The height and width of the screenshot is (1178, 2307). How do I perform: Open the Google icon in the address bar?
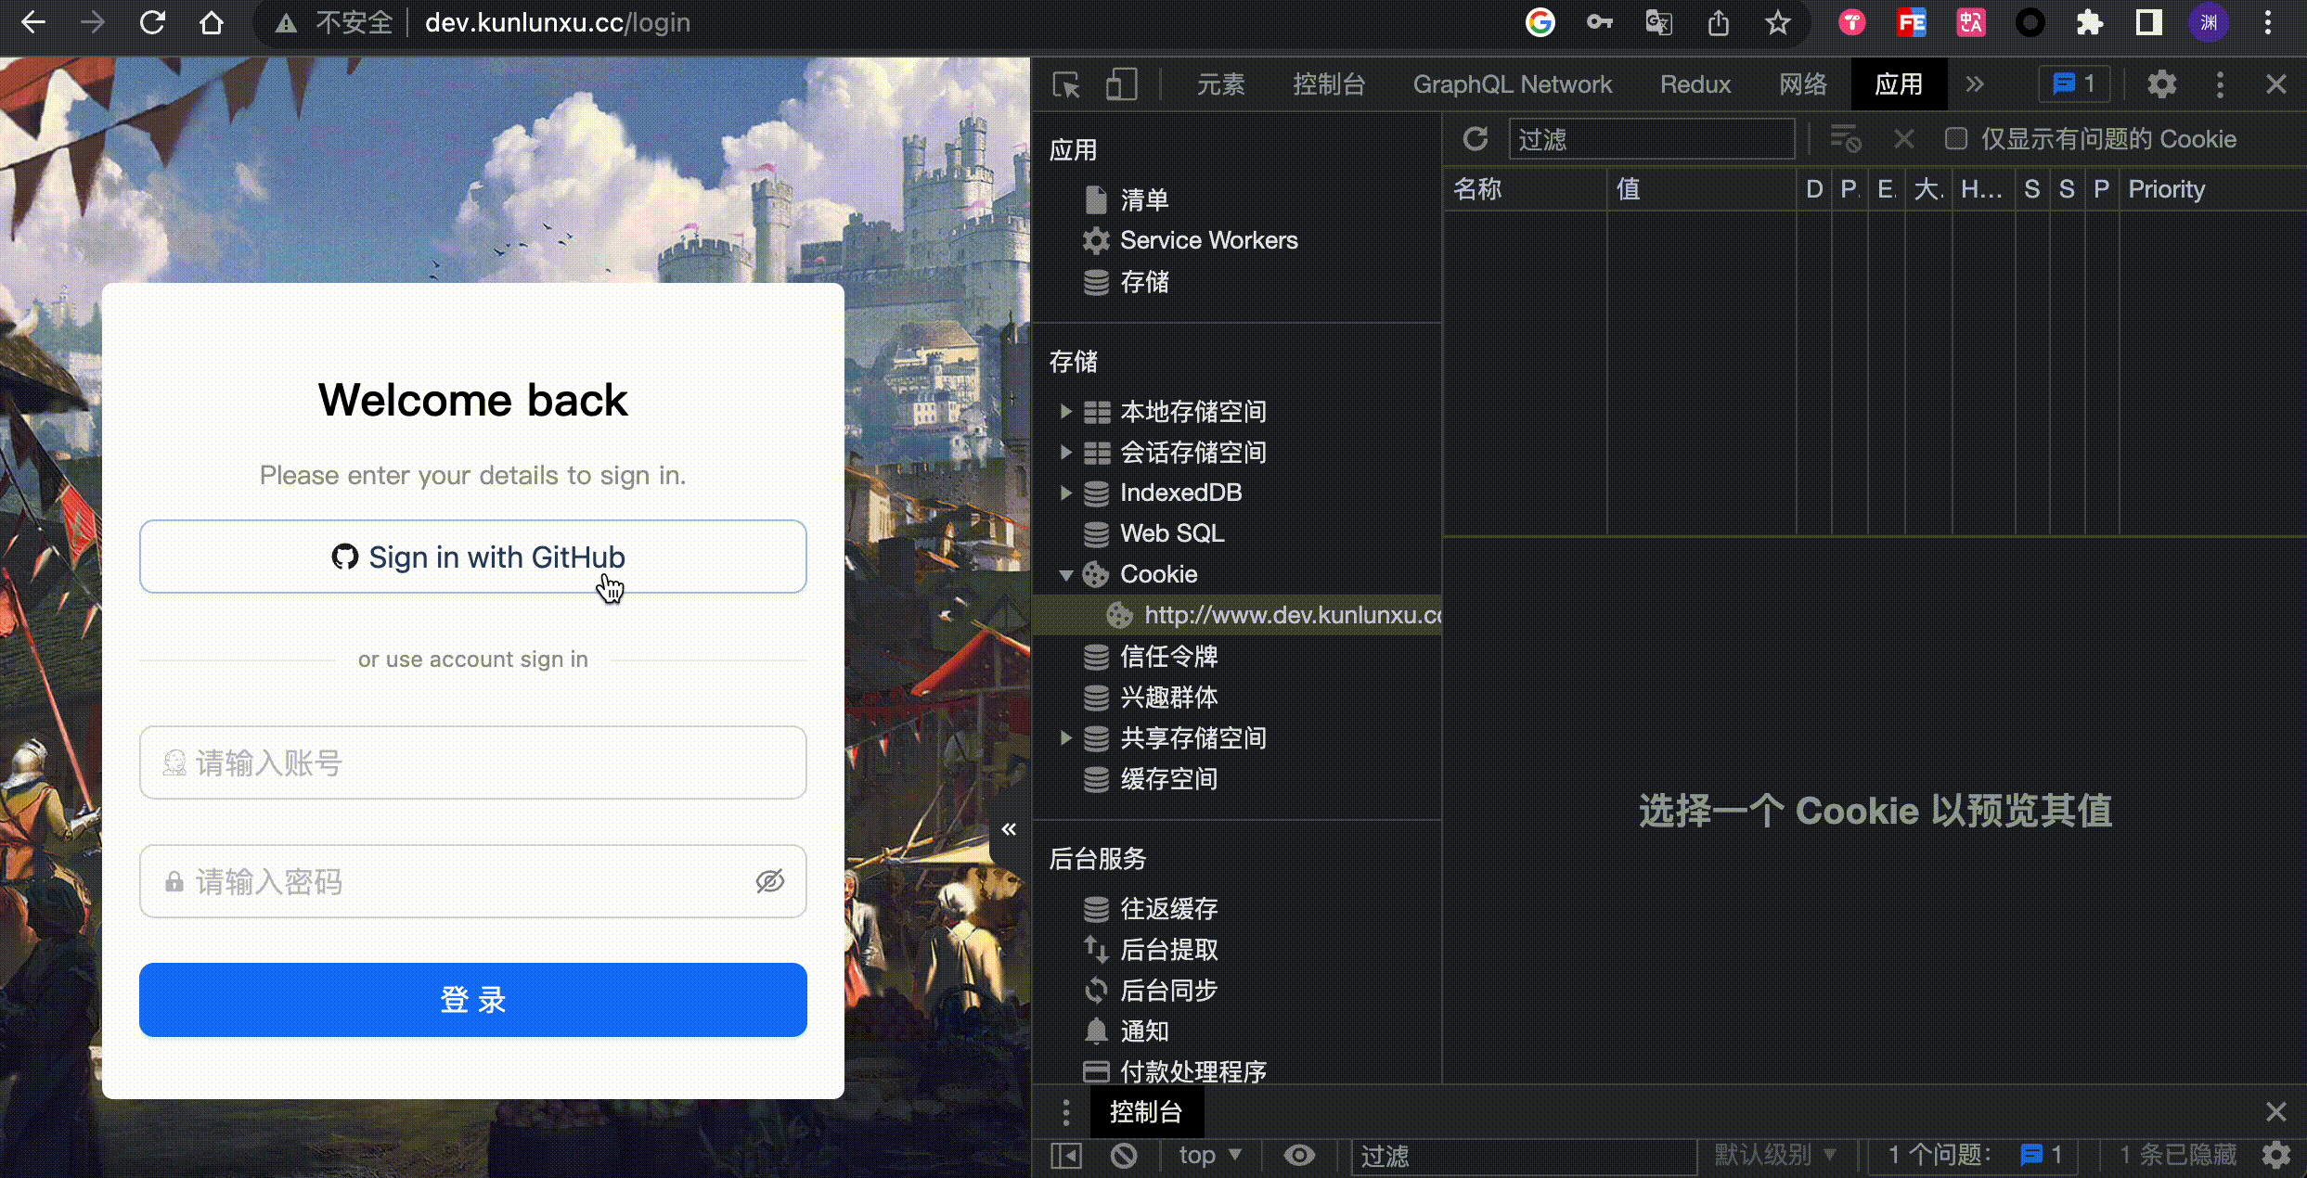(1540, 23)
